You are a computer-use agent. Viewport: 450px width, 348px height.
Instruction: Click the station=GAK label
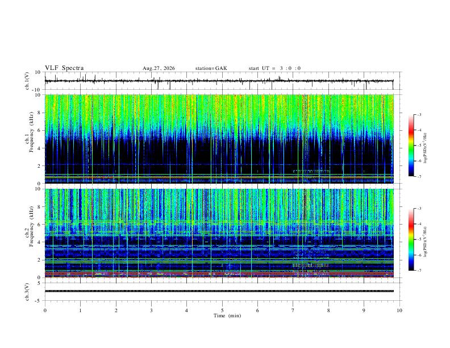click(211, 68)
